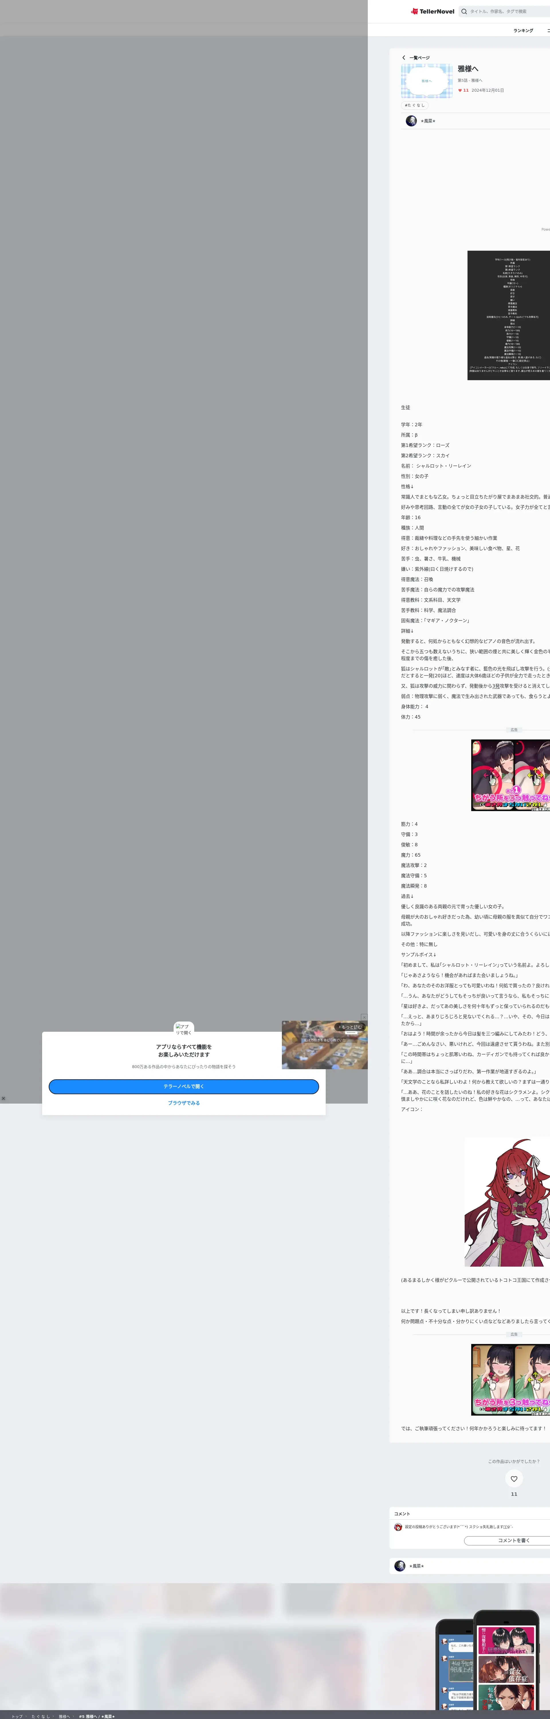Click commenter's red-haired avatar in comments
550x1719 pixels.
[x=398, y=1527]
